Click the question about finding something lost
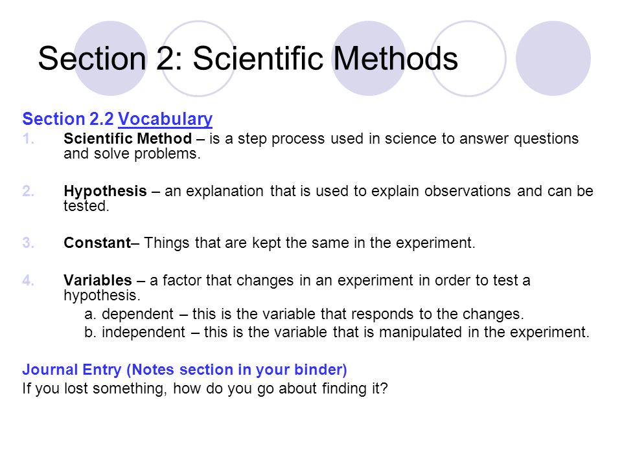622x466 pixels. point(205,388)
